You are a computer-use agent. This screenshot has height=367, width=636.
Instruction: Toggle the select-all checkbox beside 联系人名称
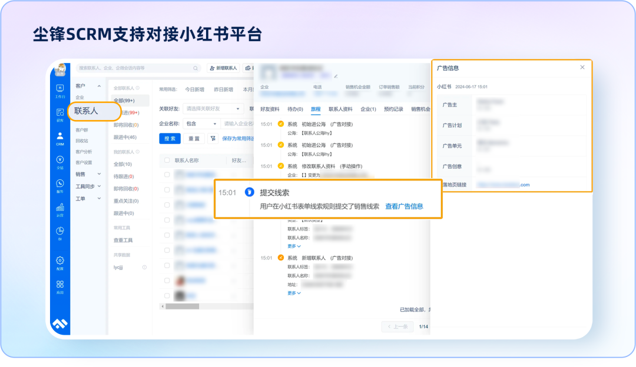click(167, 161)
